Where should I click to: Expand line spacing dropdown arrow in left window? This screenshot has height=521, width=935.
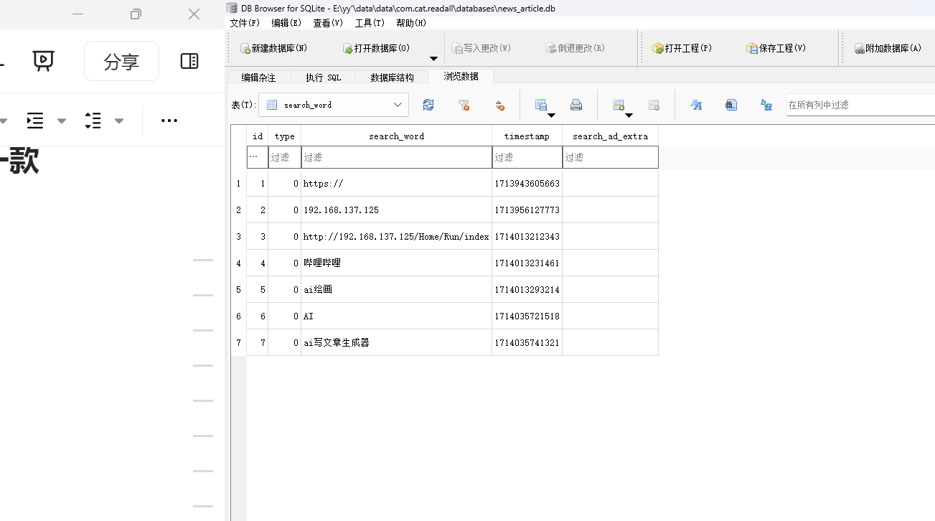click(119, 121)
